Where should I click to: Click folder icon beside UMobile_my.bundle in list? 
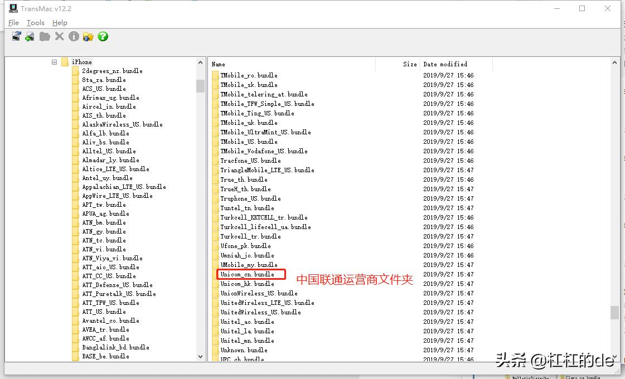pyautogui.click(x=215, y=265)
